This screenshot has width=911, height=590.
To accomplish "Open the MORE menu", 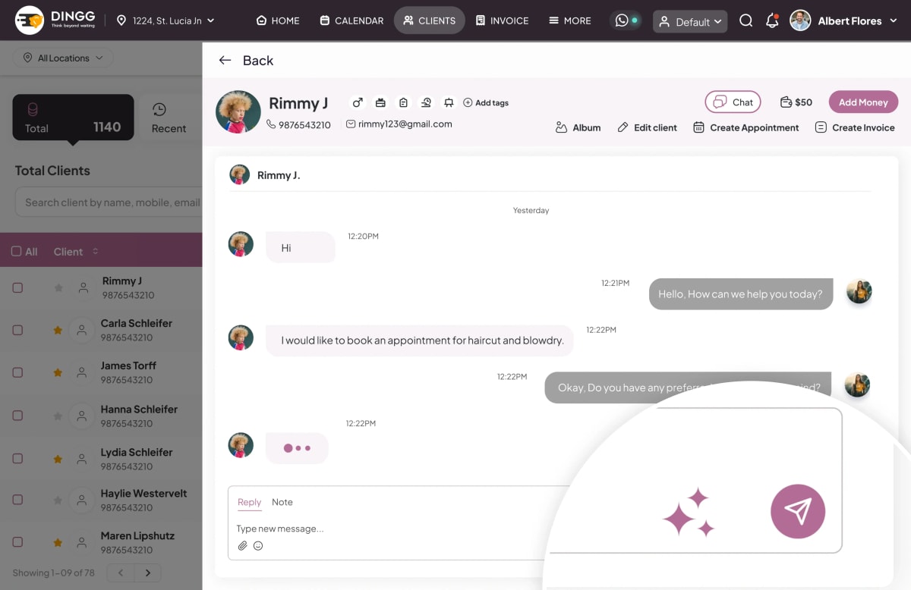I will click(570, 20).
